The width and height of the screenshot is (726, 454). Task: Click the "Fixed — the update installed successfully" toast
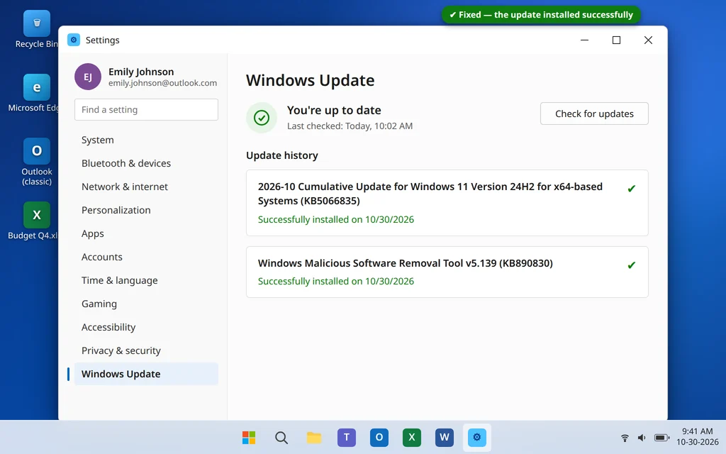tap(541, 15)
